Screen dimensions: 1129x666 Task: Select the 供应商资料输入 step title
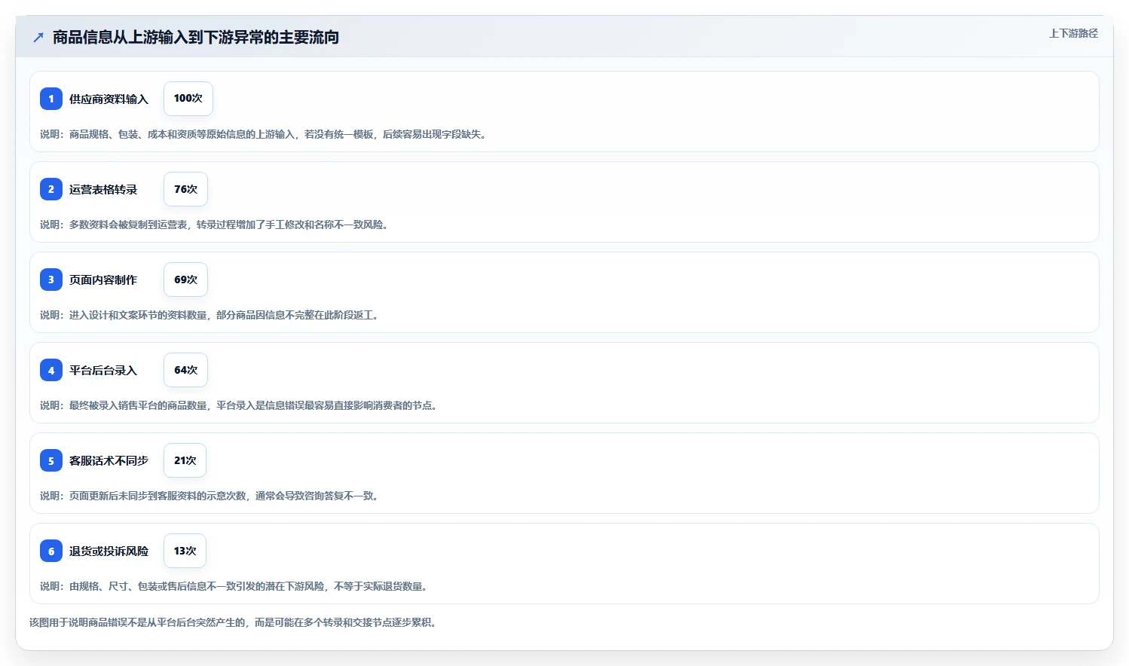click(109, 99)
